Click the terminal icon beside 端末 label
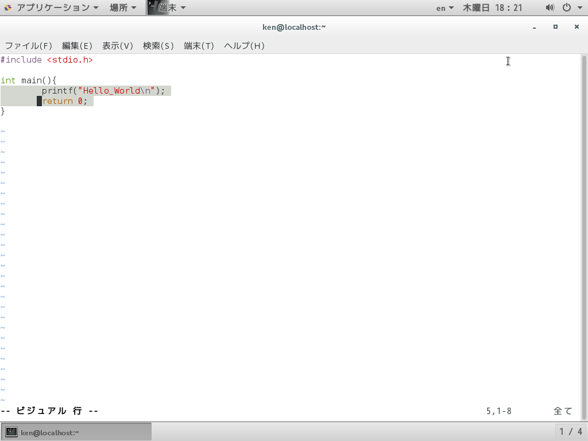 pos(152,7)
